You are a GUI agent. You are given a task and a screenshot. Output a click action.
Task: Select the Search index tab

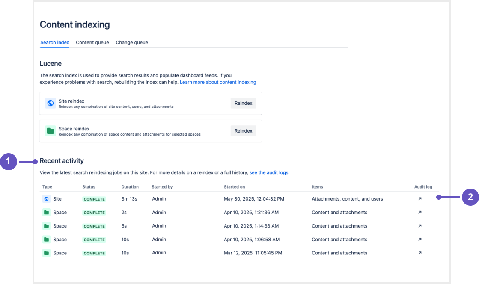coord(55,43)
